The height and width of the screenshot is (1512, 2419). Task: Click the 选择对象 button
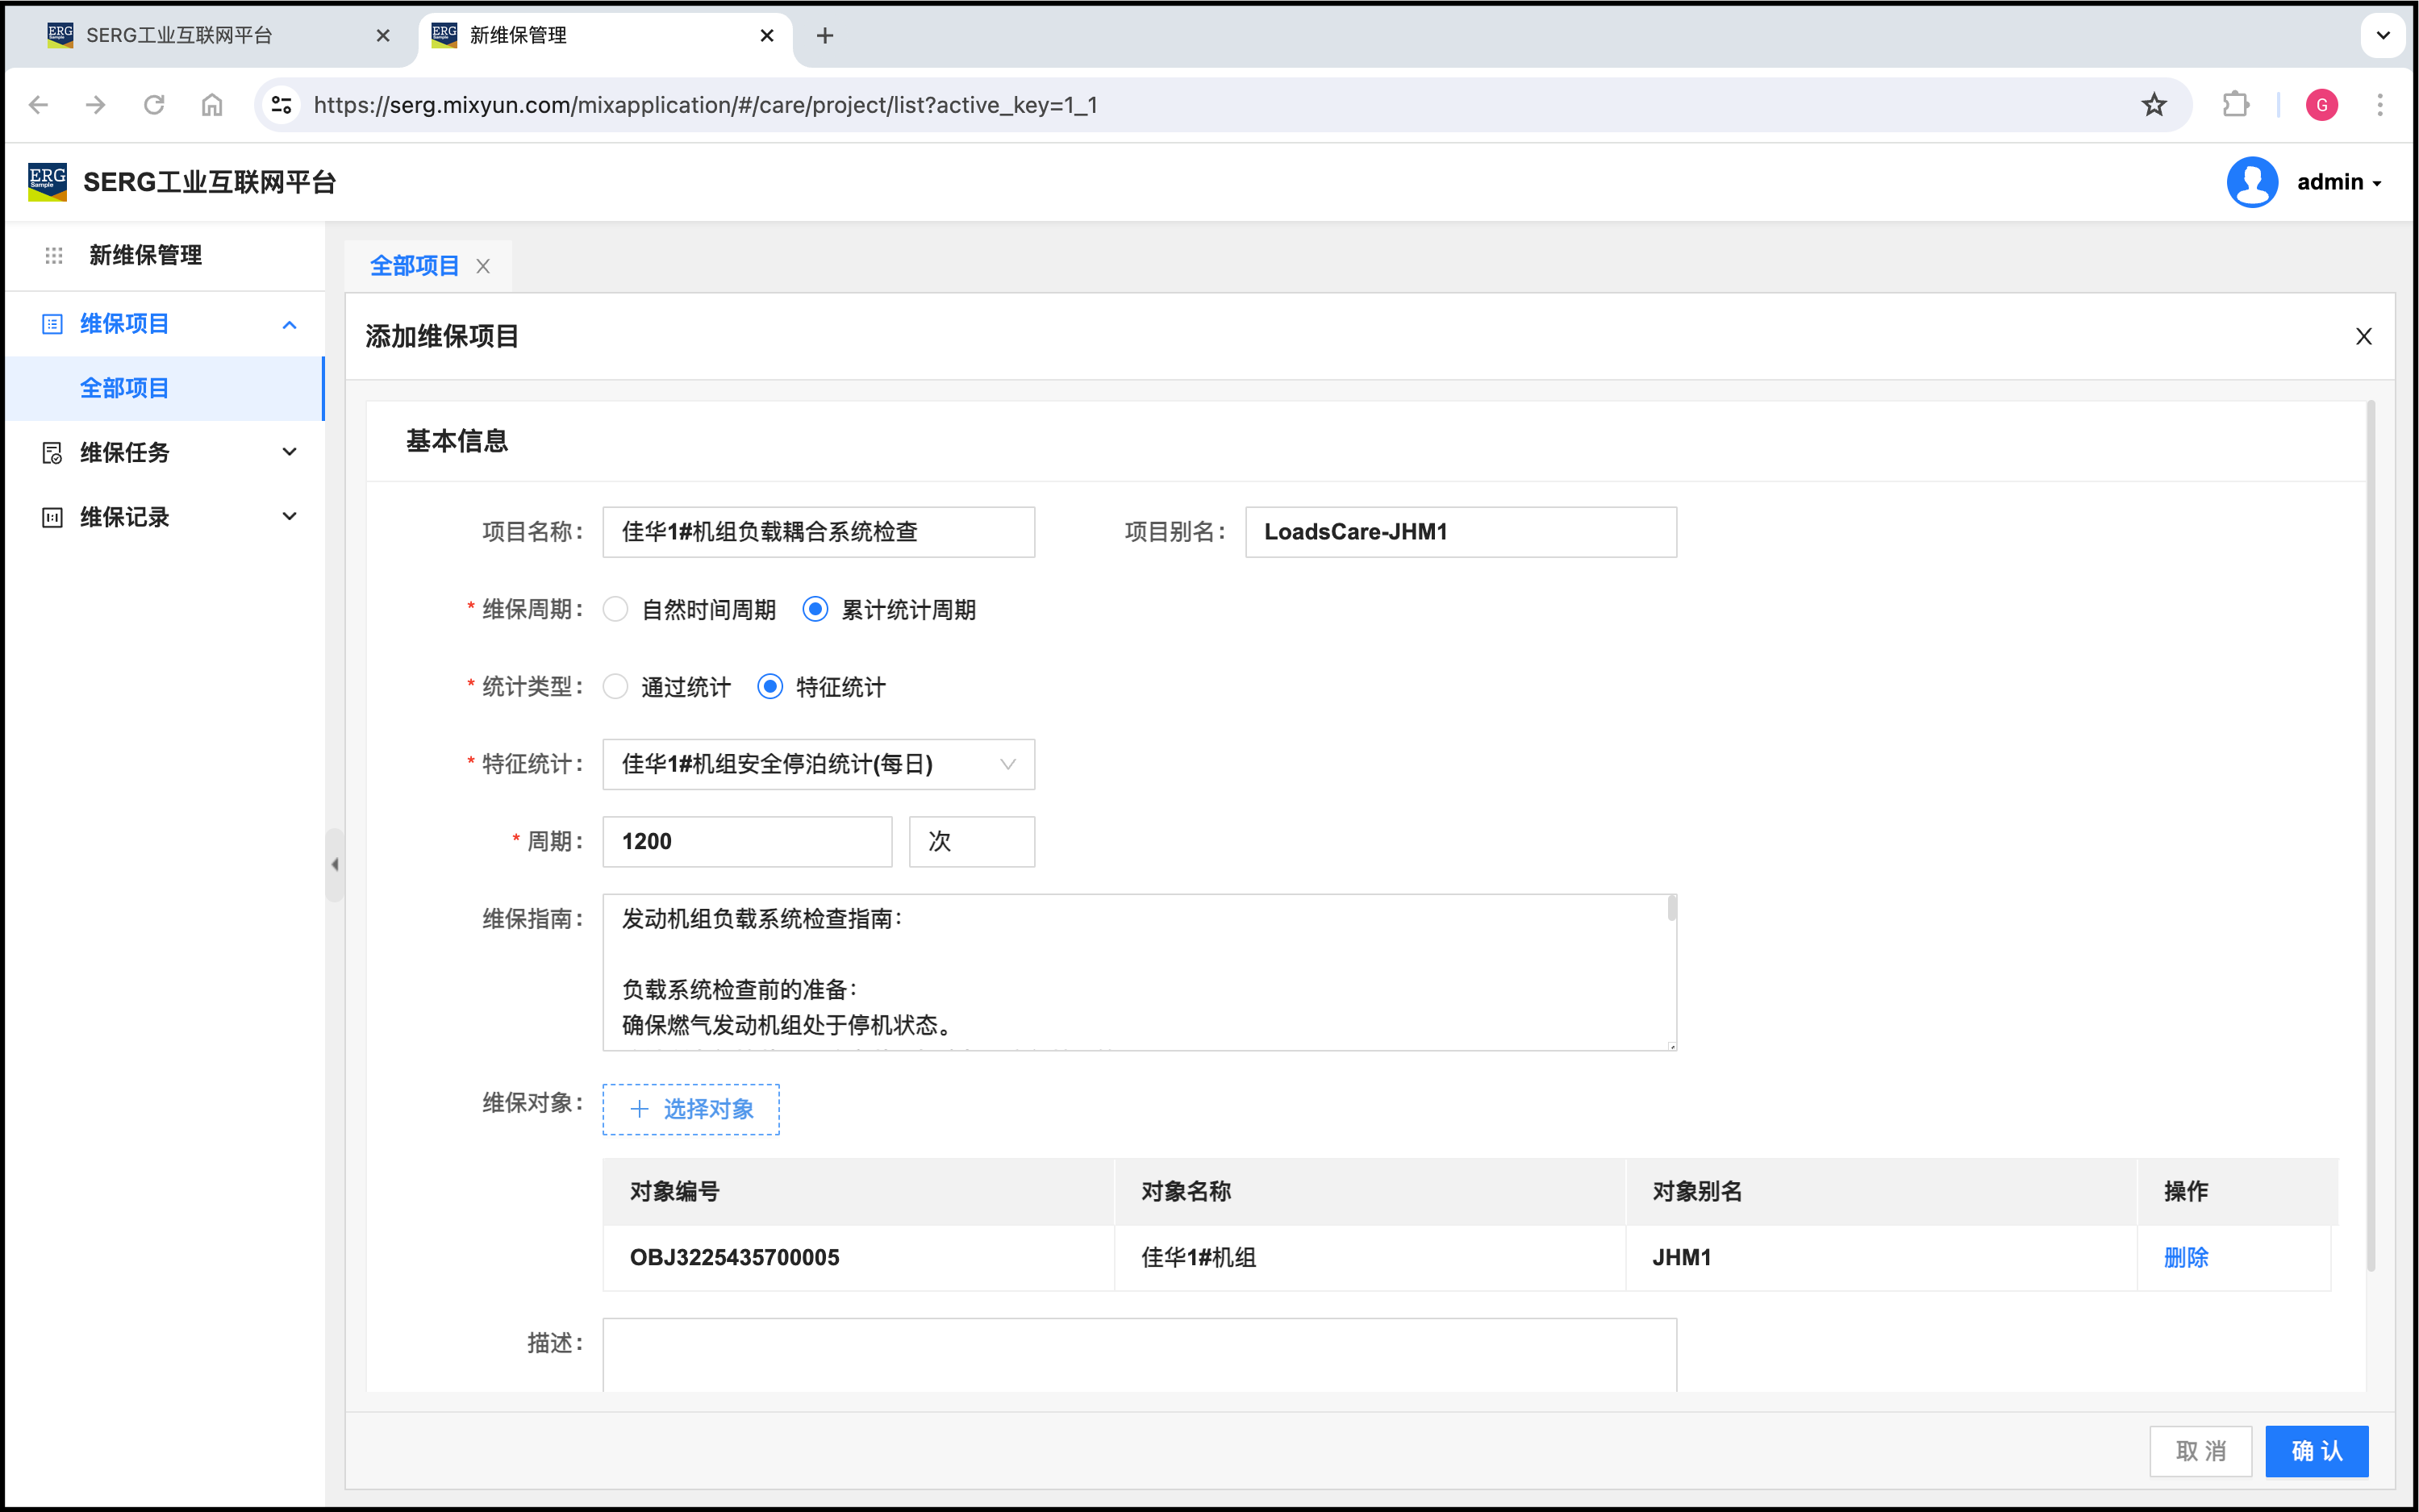(x=691, y=1109)
